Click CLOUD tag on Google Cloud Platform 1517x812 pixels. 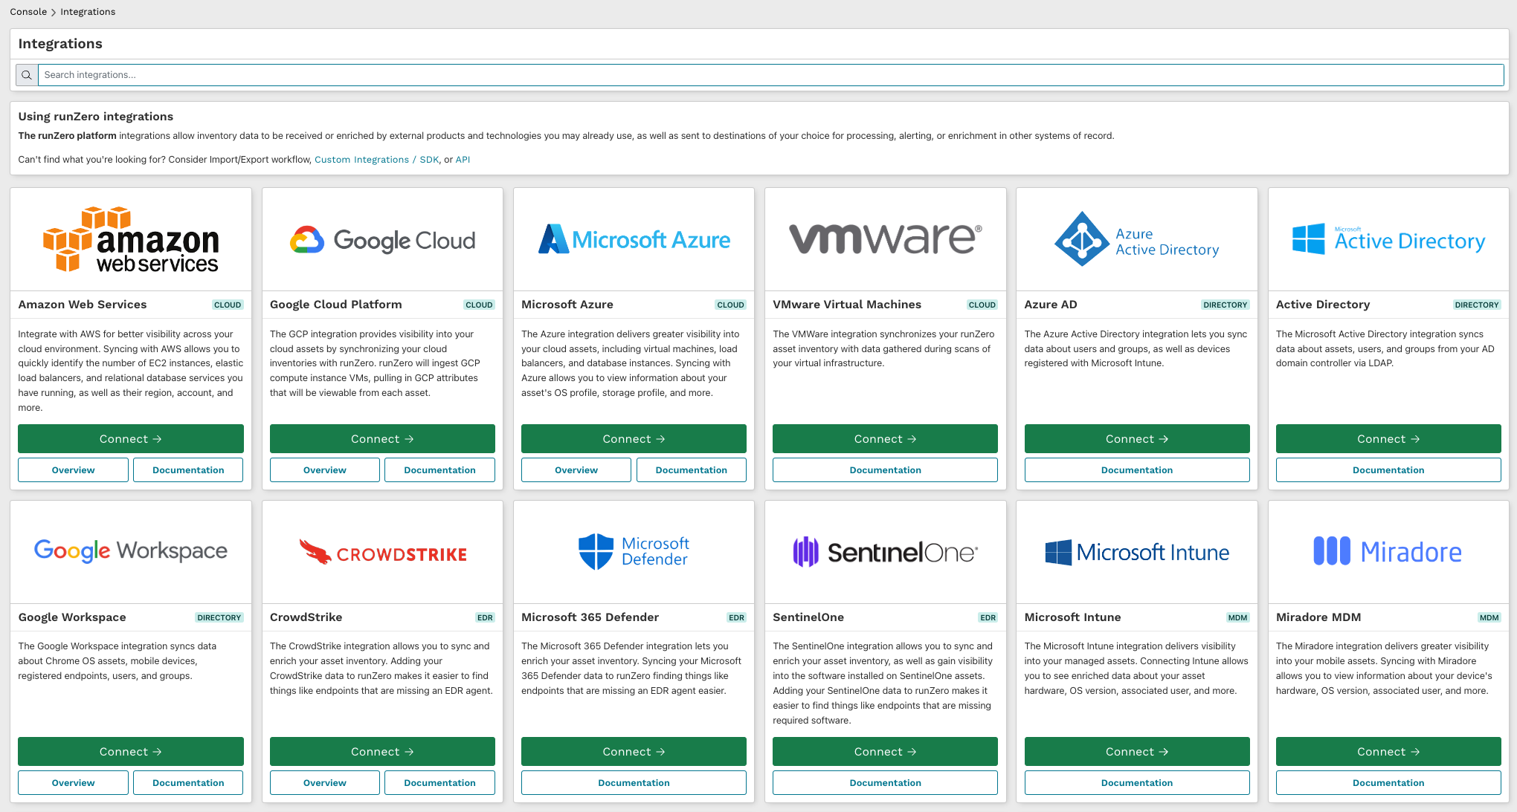pos(479,305)
